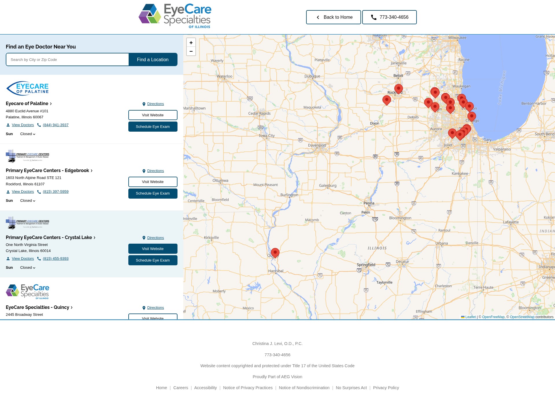Expand Edgebrook hours showing Sun Closed
This screenshot has height=403, width=555.
28,201
